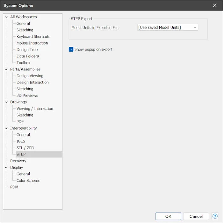
Task: Open Design Viewing options
Action: 30,76
